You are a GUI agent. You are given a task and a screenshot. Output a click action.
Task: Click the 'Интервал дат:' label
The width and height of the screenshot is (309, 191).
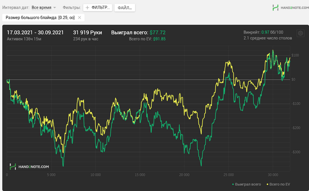coord(16,8)
